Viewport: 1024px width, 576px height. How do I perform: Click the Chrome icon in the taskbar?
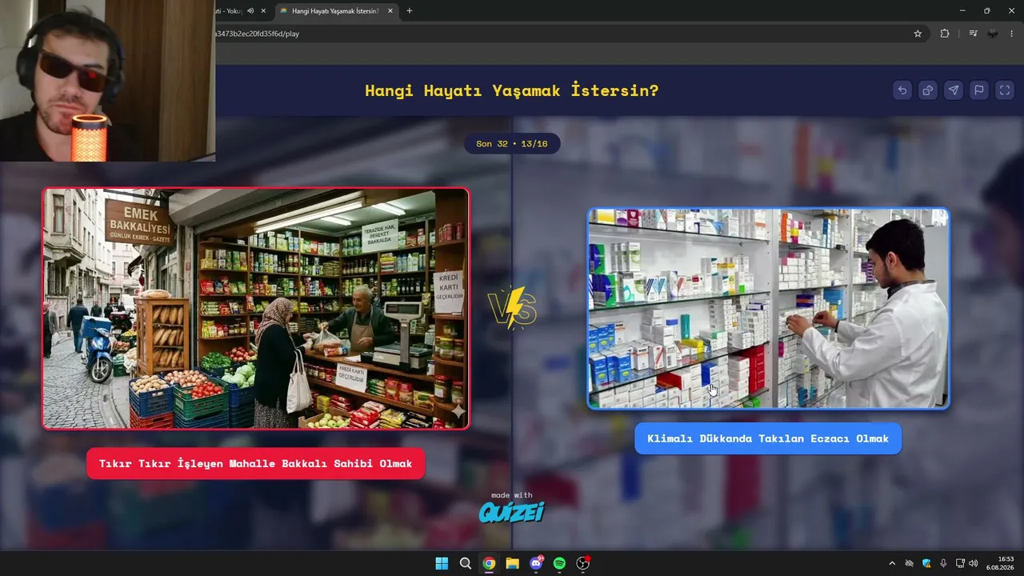point(489,563)
